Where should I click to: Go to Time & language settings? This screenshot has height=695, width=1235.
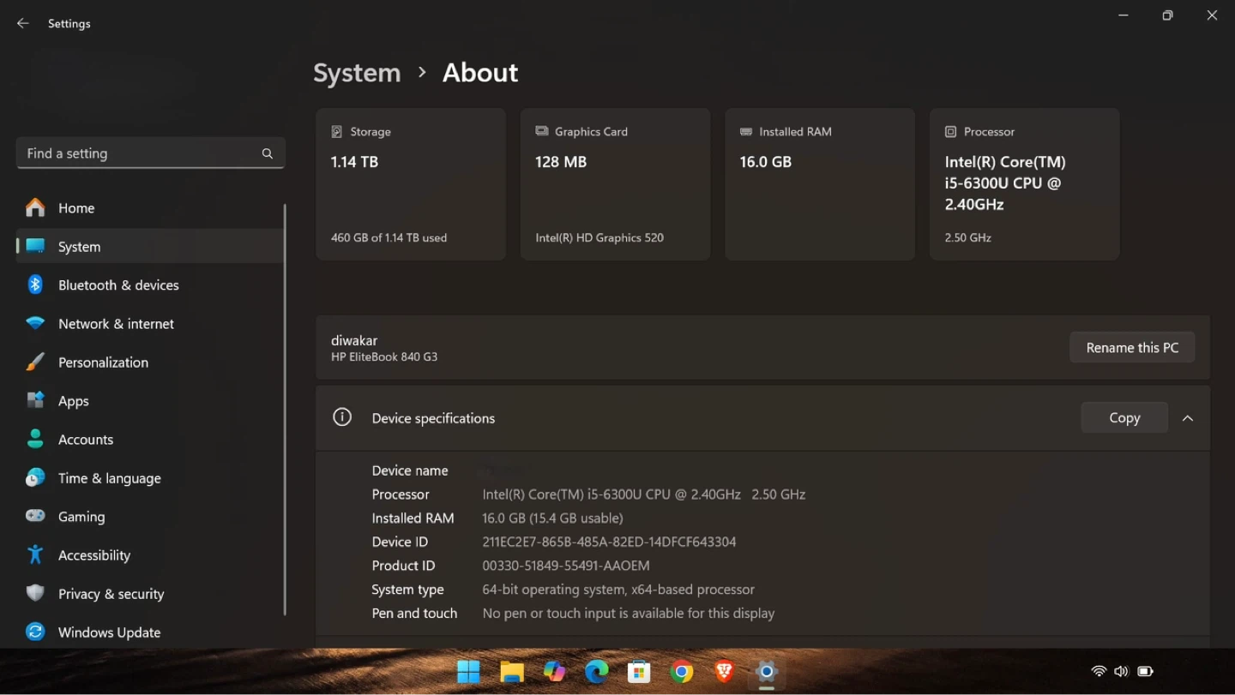[x=150, y=477]
